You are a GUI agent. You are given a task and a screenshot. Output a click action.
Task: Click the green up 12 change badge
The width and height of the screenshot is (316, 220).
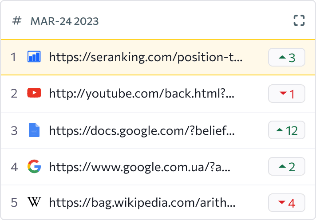click(x=287, y=130)
